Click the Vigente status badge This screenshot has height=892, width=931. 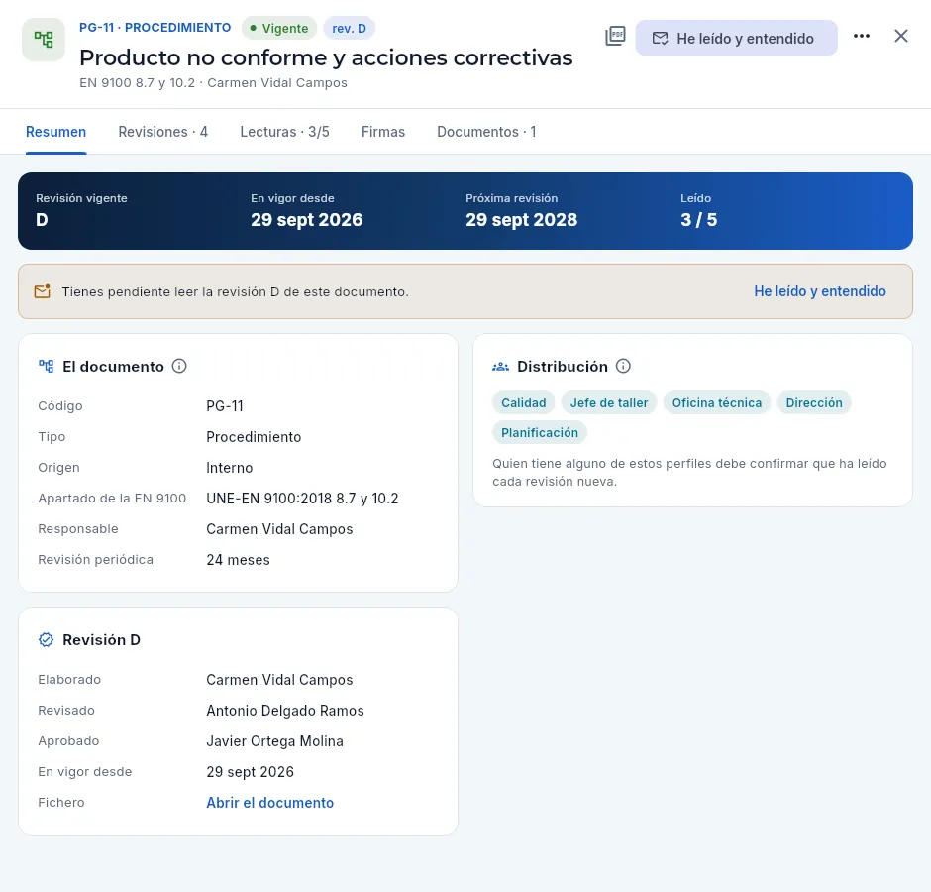tap(279, 28)
